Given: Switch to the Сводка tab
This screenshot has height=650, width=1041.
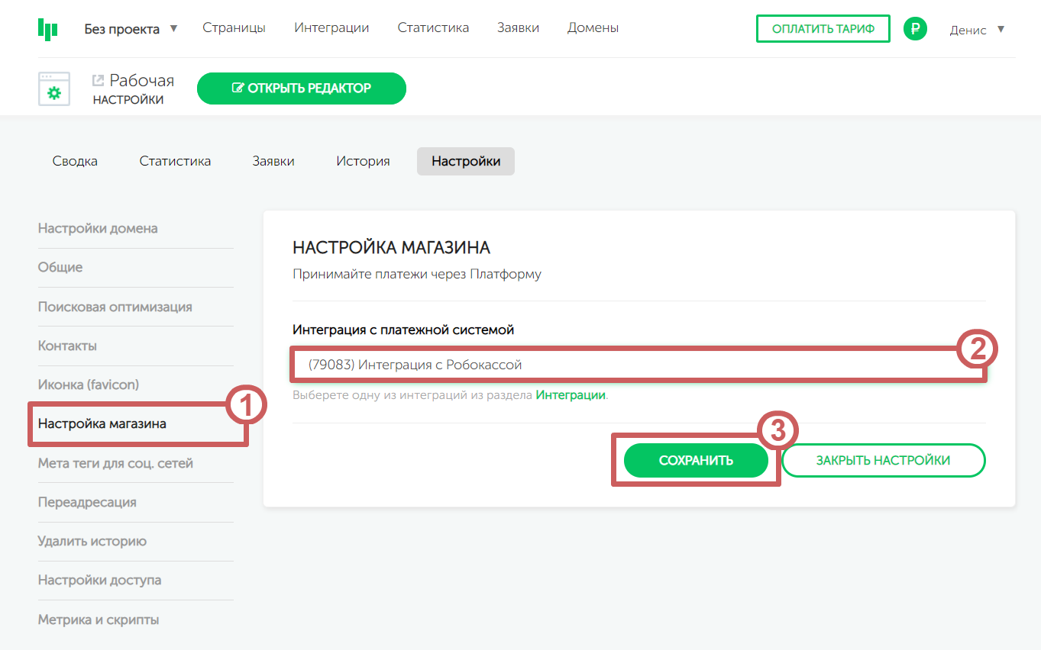Looking at the screenshot, I should tap(75, 161).
